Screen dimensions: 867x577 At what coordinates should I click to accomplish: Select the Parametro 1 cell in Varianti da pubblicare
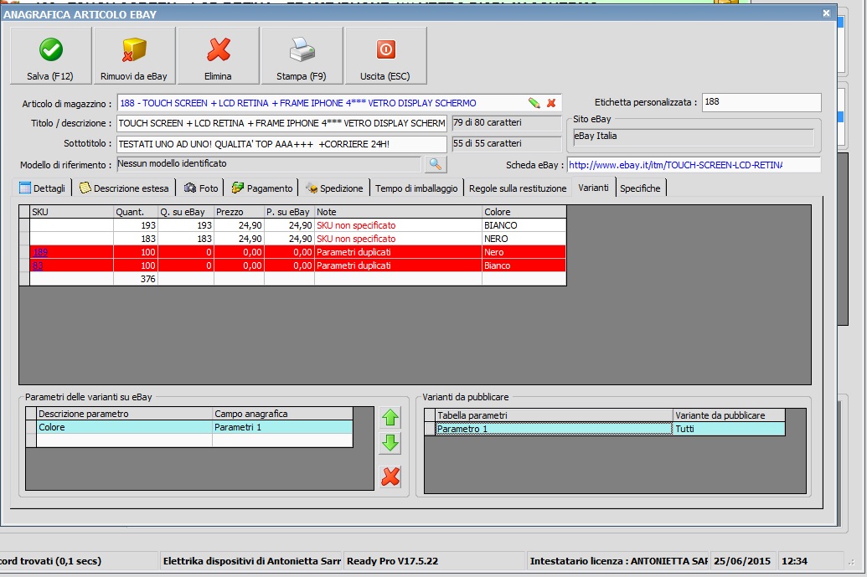(554, 429)
